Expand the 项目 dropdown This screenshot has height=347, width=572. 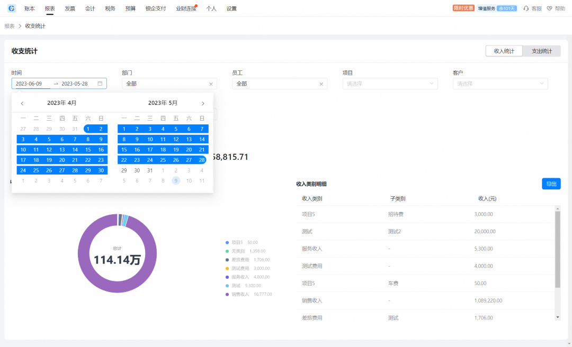tap(390, 84)
